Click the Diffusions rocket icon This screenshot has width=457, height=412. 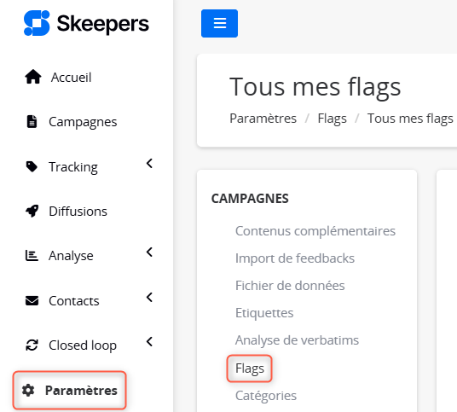pos(32,211)
